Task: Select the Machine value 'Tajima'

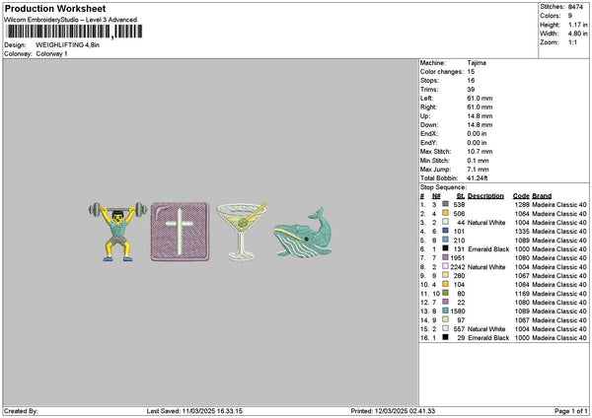Action: point(477,63)
